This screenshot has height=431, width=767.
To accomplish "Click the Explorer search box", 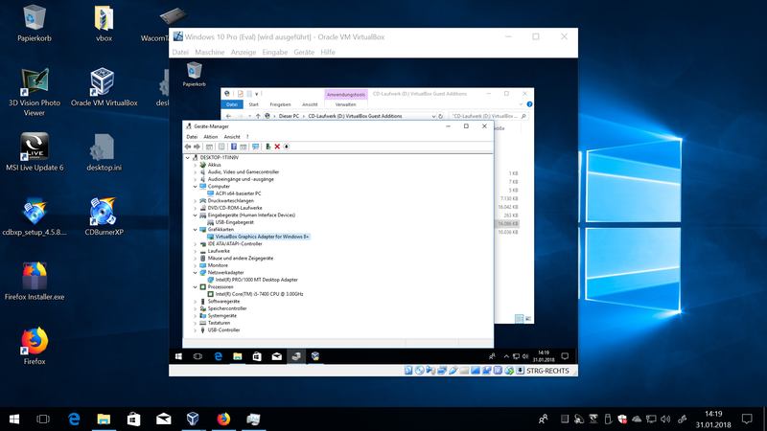I will [x=489, y=116].
